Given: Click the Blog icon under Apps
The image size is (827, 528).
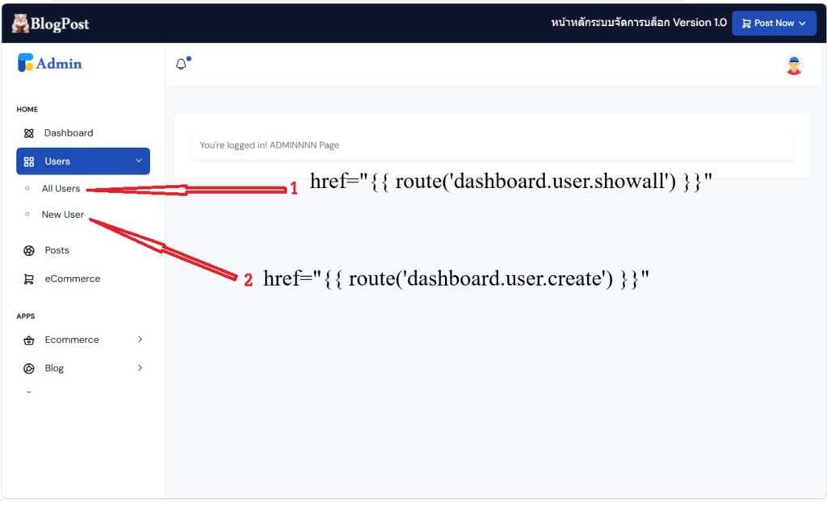Looking at the screenshot, I should click(x=29, y=369).
